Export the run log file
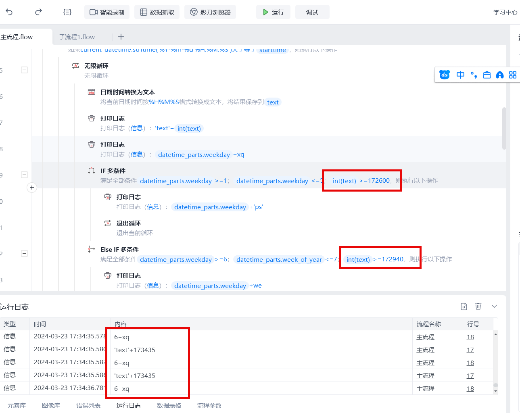 [x=464, y=307]
